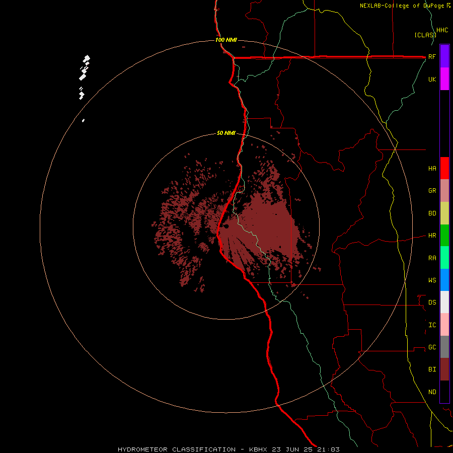The height and width of the screenshot is (453, 453).
Task: Click the white dry snow echo cluster offshore
Action: click(84, 77)
